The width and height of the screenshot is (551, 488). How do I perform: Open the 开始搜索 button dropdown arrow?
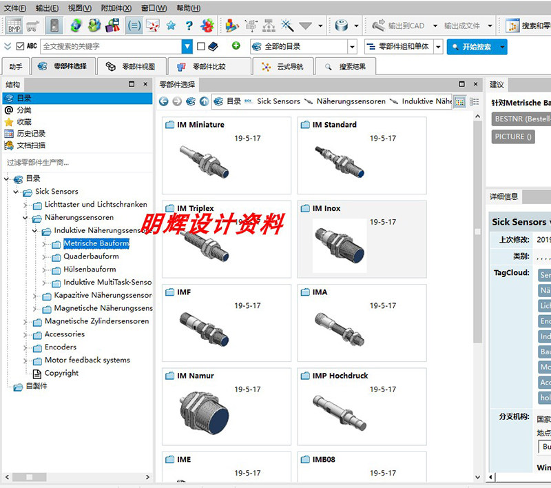click(502, 47)
